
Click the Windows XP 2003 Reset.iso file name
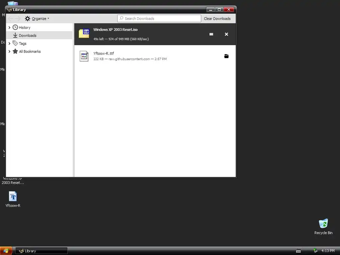(x=115, y=30)
